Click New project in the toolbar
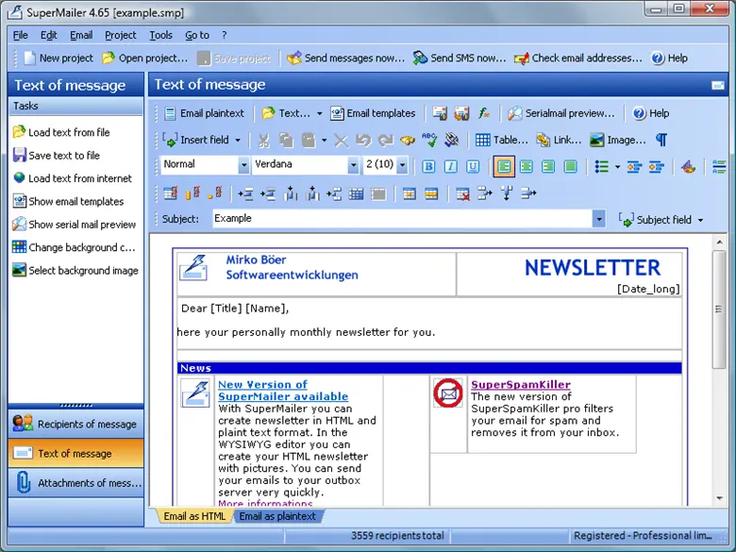 [x=59, y=59]
